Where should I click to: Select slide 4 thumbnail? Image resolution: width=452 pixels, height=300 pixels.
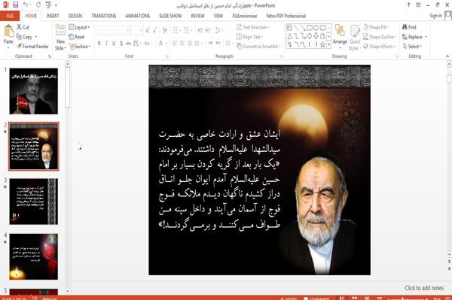[33, 256]
